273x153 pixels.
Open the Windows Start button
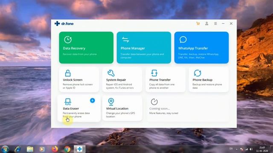click(5, 149)
